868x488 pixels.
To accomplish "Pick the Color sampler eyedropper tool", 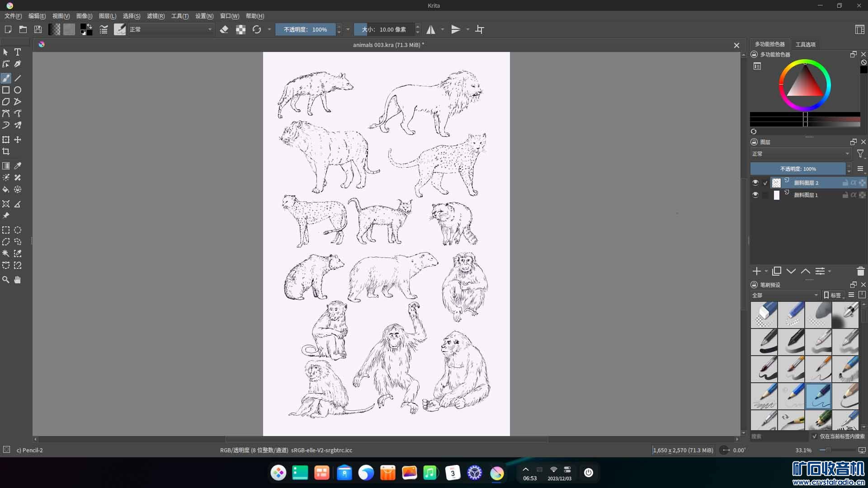I will (18, 166).
